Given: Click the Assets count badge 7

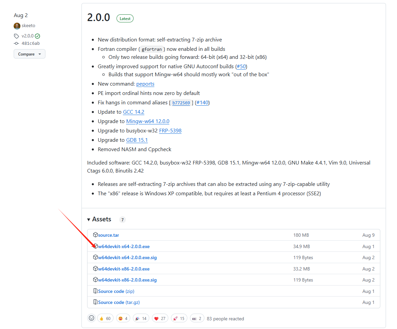Looking at the screenshot, I should coord(123,220).
